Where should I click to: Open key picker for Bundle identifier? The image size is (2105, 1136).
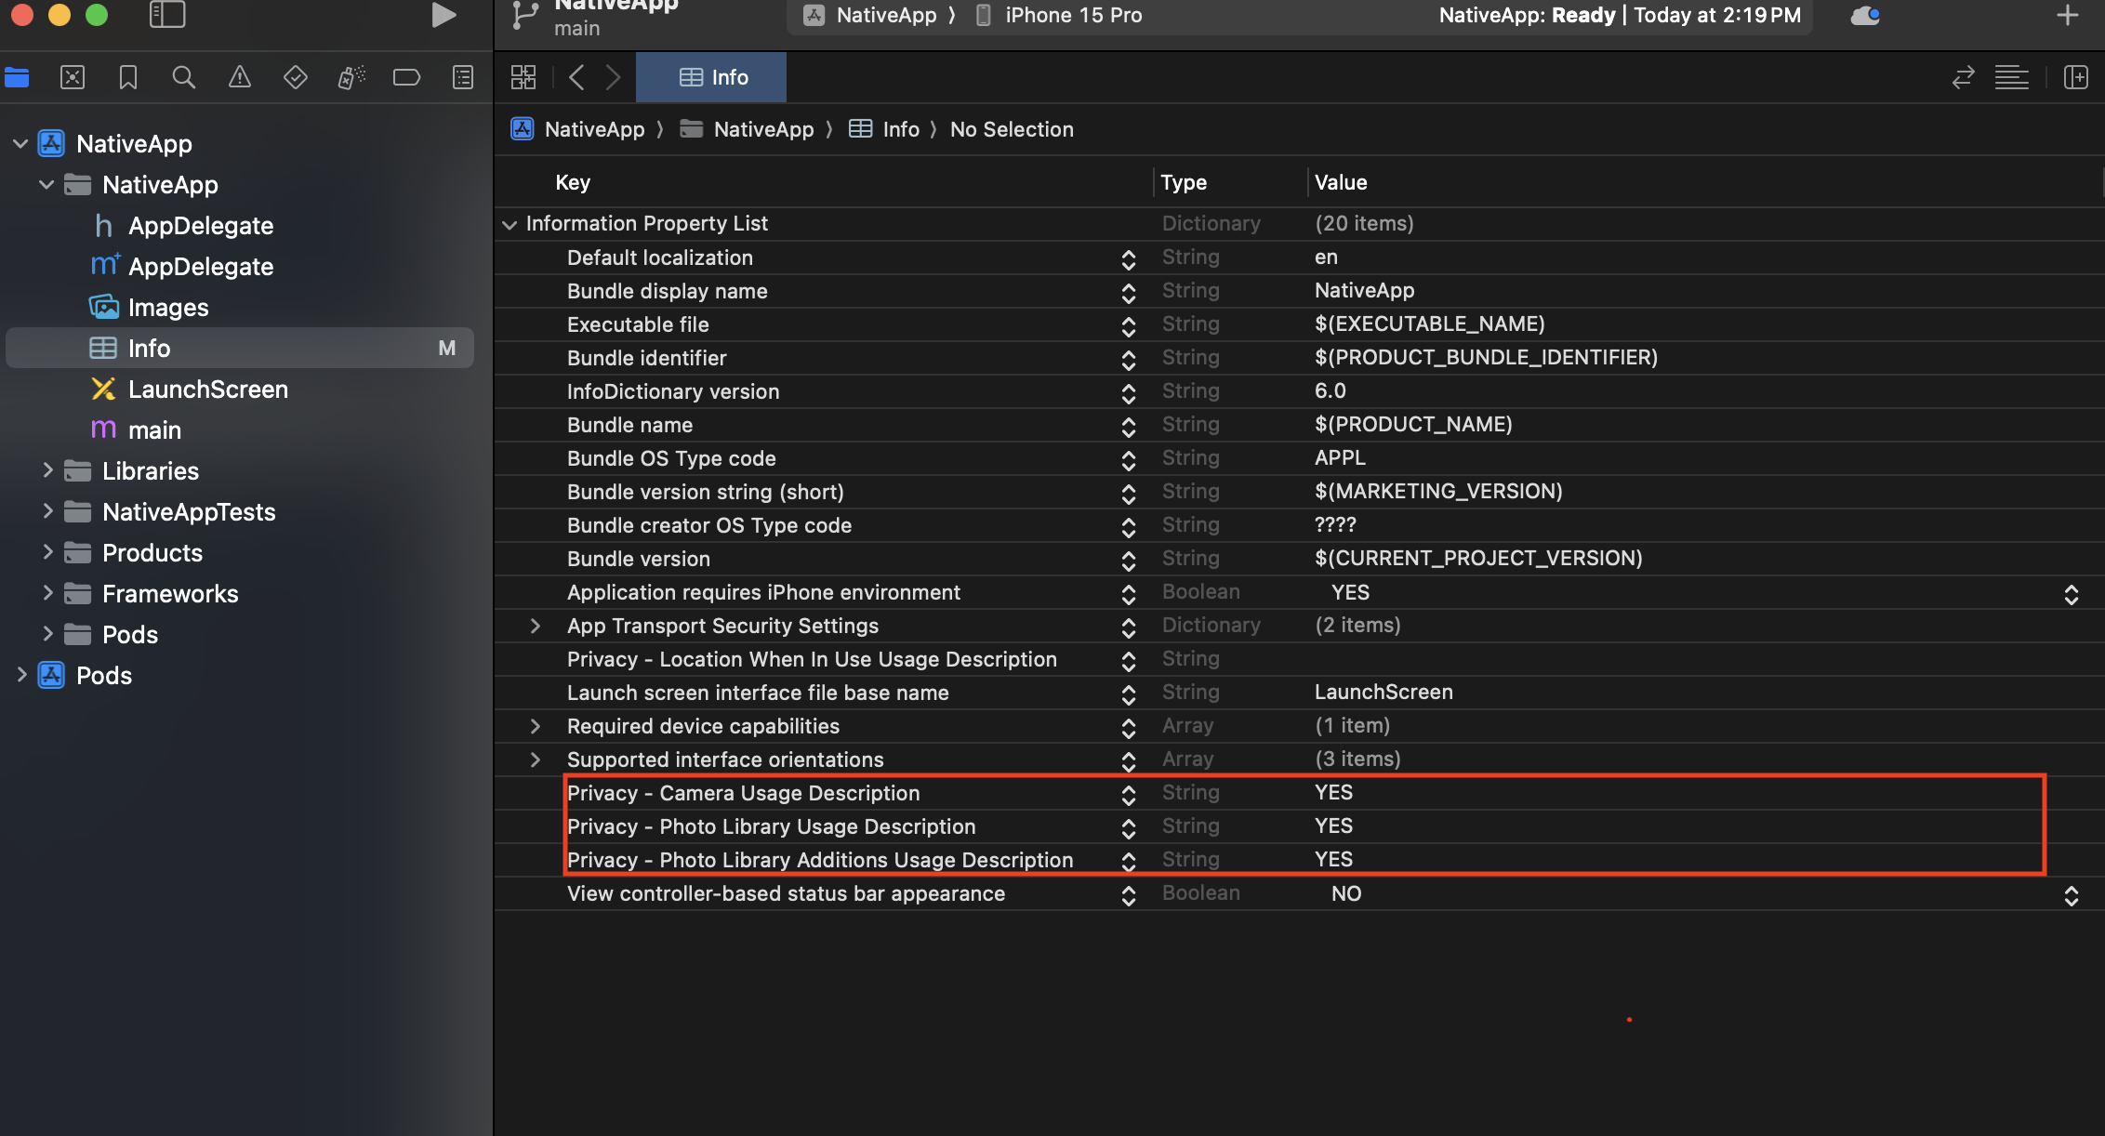1128,359
